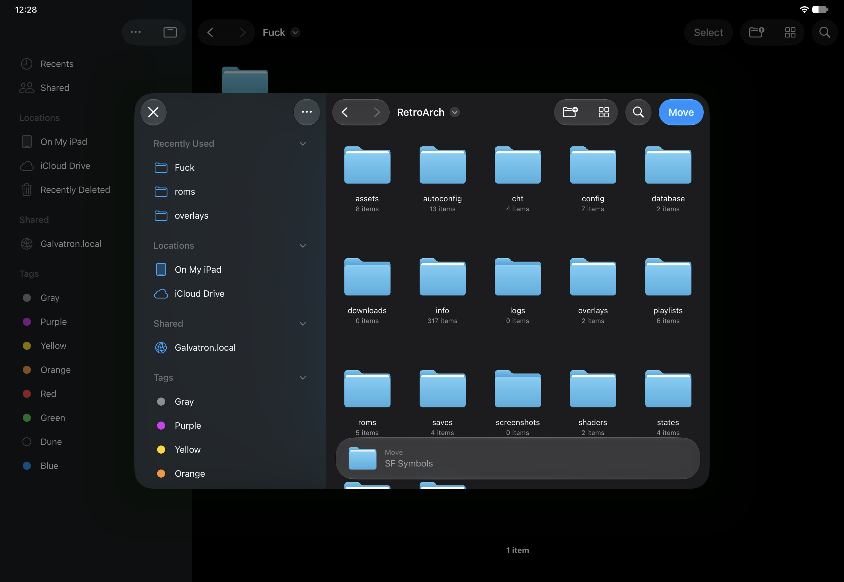844x582 pixels.
Task: Open the downloads folder
Action: pos(367,277)
